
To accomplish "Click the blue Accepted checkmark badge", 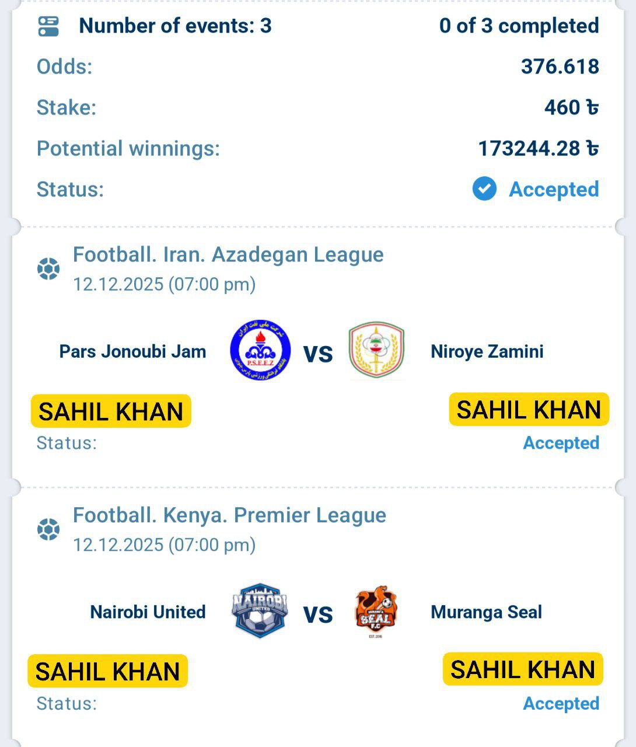I will tap(484, 189).
